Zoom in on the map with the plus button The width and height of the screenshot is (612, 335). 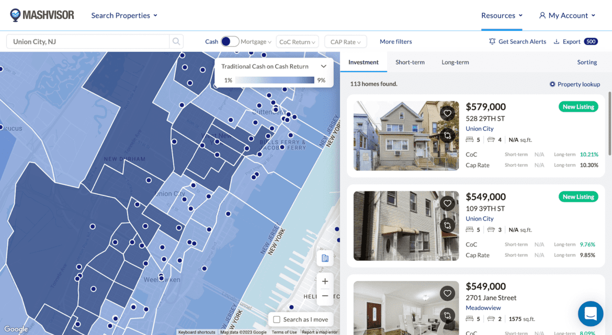[325, 281]
